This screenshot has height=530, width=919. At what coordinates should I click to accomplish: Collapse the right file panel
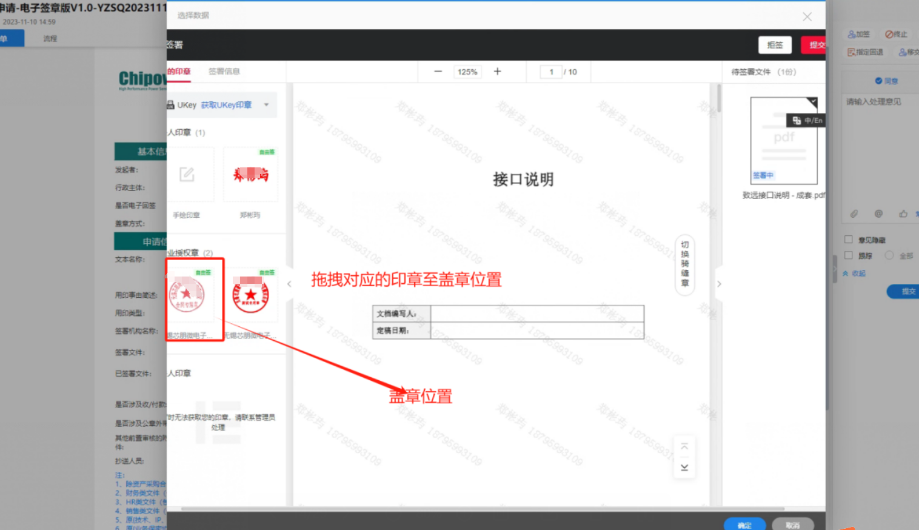(719, 284)
